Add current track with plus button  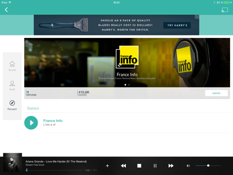[107, 166]
